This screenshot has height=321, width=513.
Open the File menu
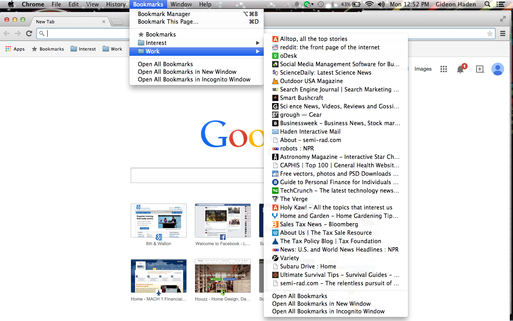click(x=56, y=4)
